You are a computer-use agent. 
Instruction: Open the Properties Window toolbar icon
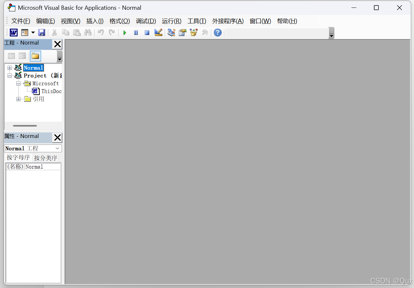[182, 33]
